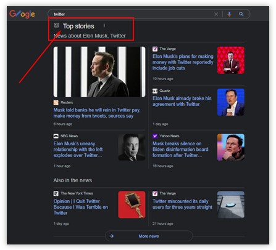Viewport: 276px width, 250px height.
Task: Click the Verge icon above miscounted users story
Action: click(x=155, y=193)
